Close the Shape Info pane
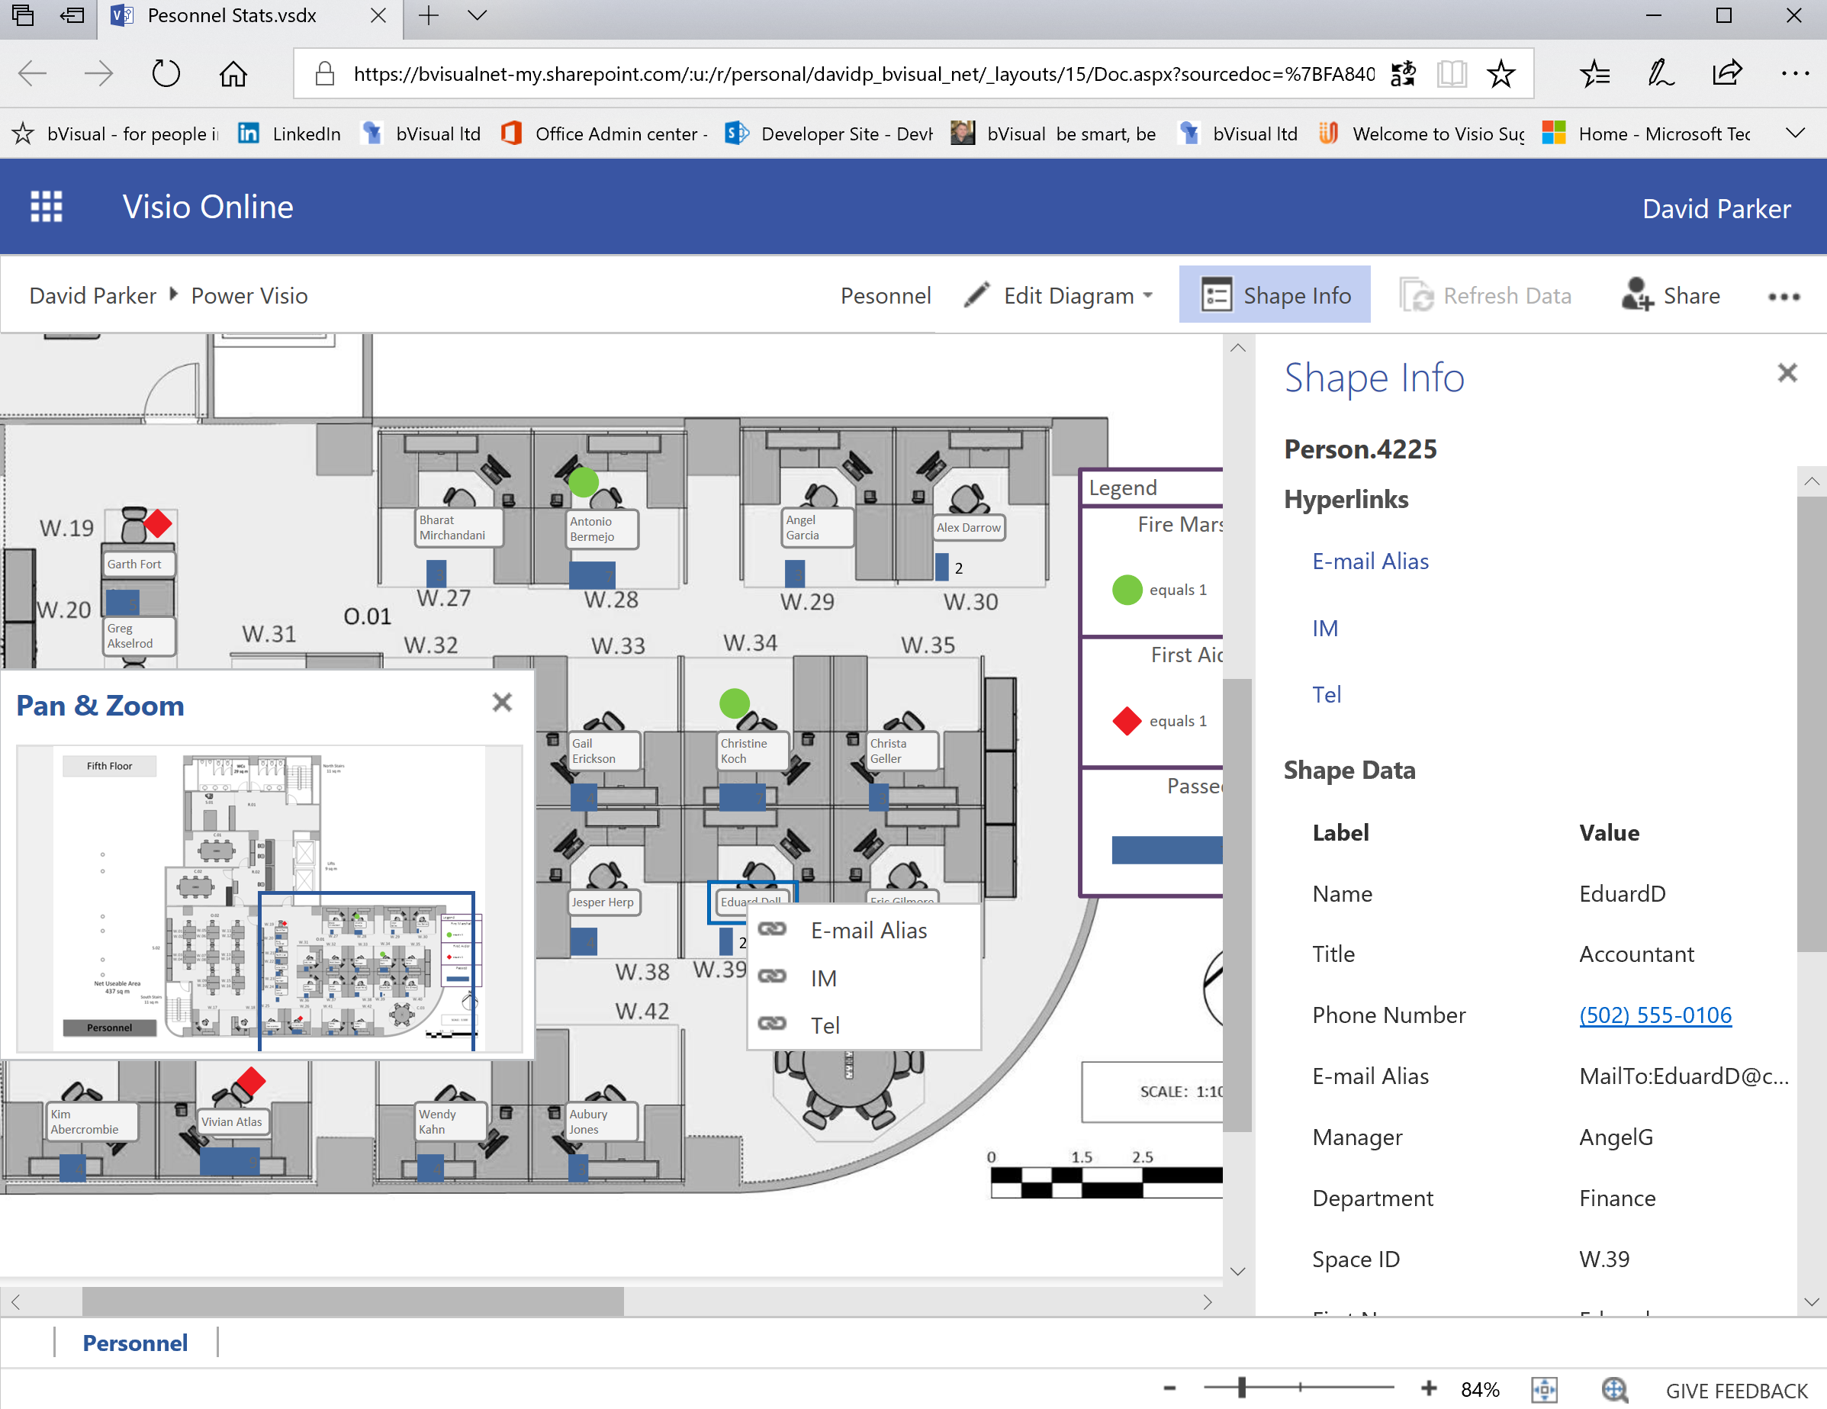1827x1409 pixels. (x=1787, y=372)
